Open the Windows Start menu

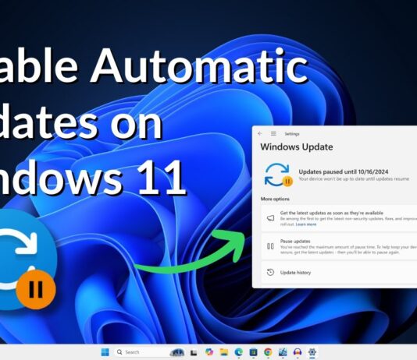click(x=105, y=352)
